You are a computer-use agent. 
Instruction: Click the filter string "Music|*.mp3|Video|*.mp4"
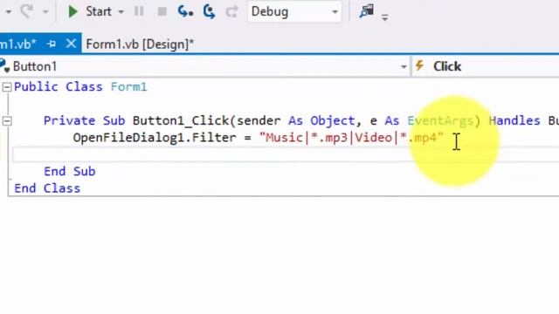351,138
